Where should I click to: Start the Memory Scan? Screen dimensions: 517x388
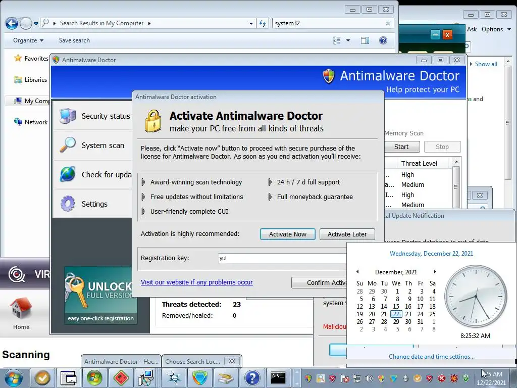coord(401,147)
